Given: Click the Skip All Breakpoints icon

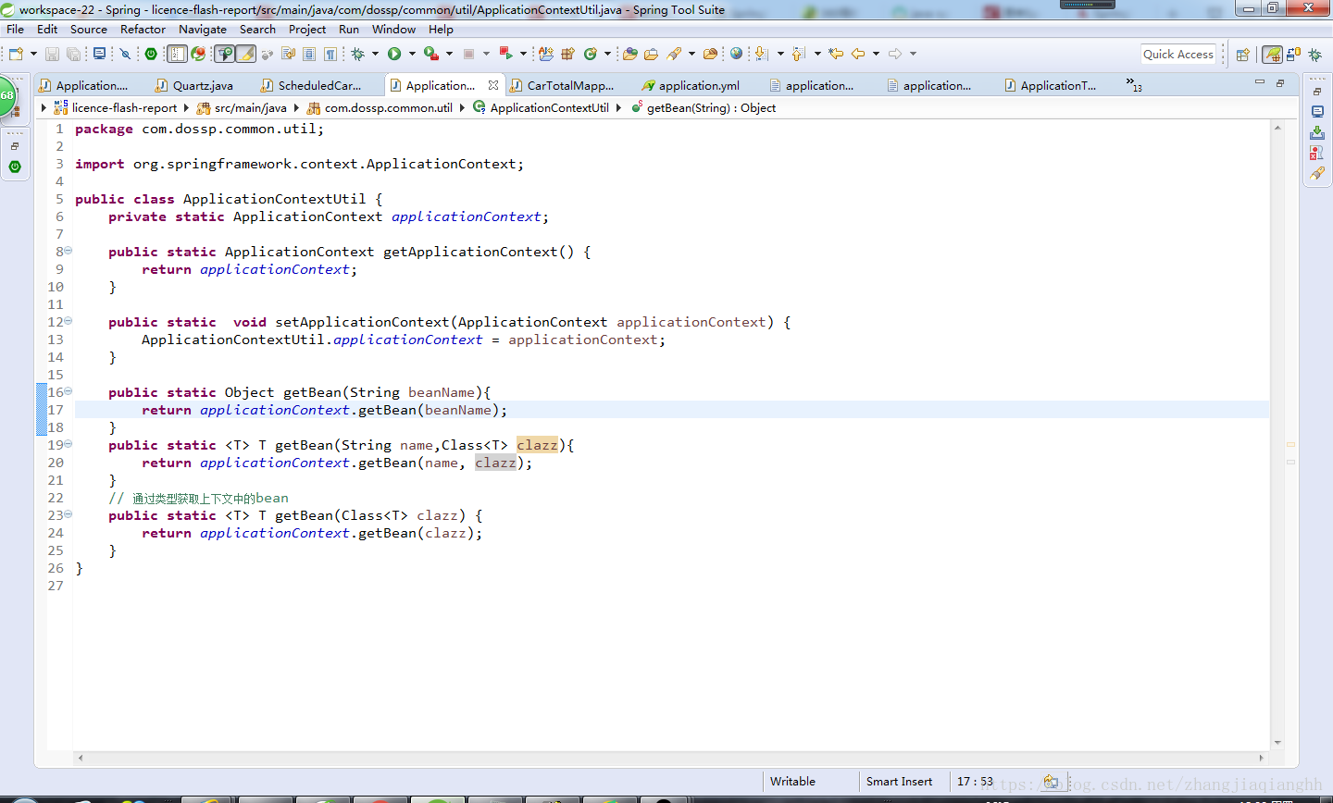Looking at the screenshot, I should point(122,54).
